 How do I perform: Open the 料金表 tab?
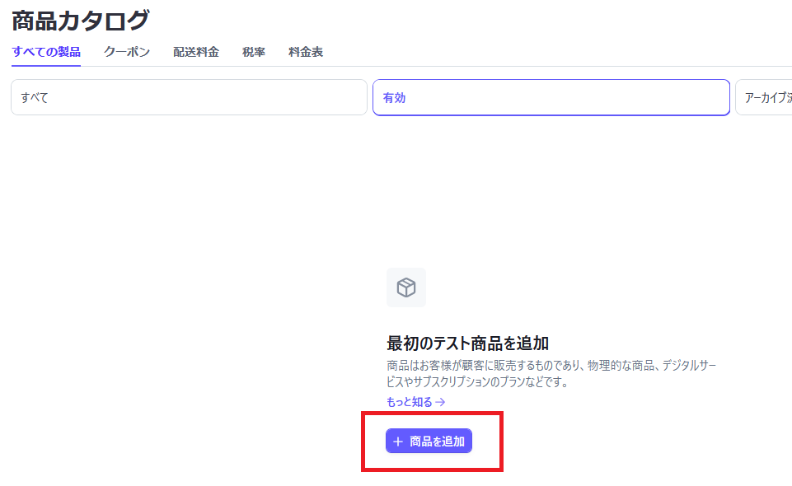click(x=306, y=52)
